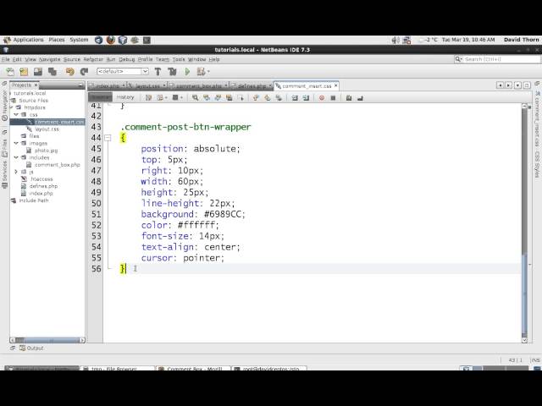Click the Find Next Occurrence icon
Screen dimensions: 542x406
218,98
